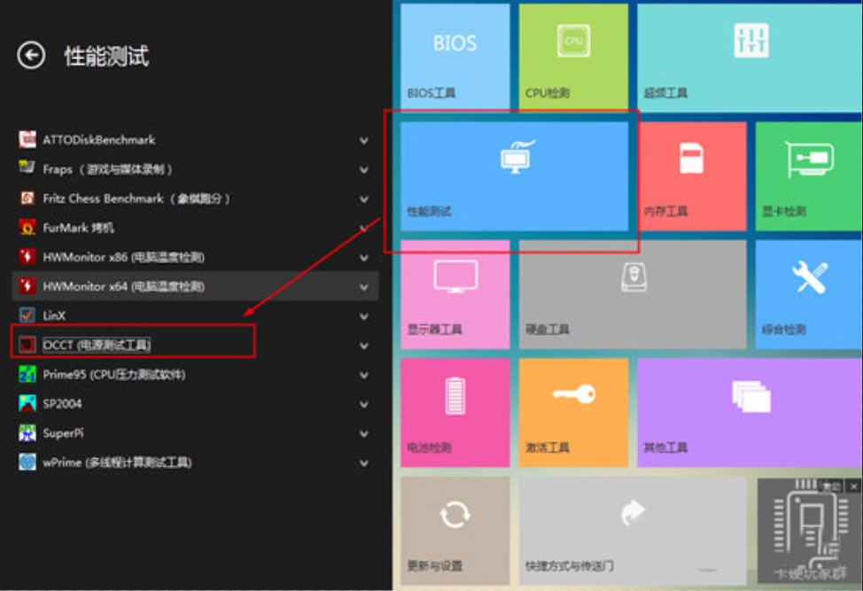
Task: Expand the SuperPi row chevron
Action: 364,433
